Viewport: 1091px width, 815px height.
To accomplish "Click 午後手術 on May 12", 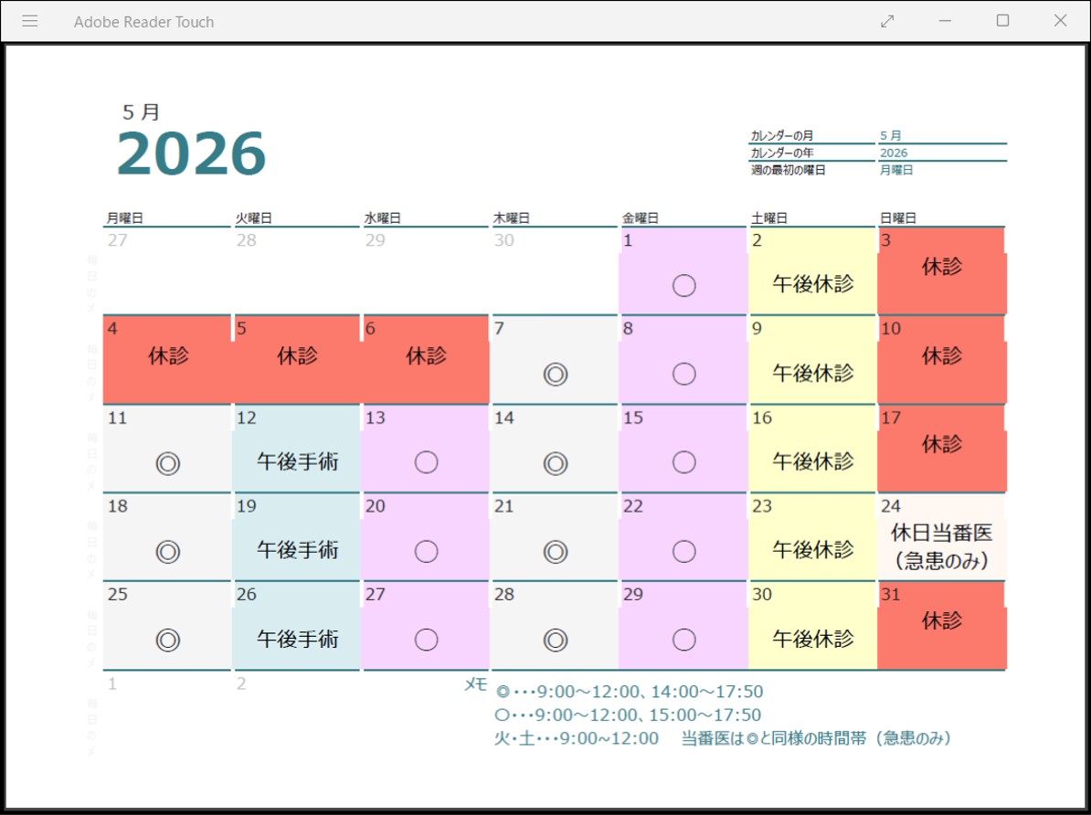I will 297,462.
